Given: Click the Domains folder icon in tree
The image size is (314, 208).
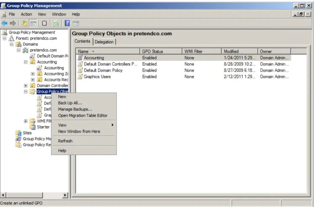Looking at the screenshot, I should pyautogui.click(x=18, y=44).
